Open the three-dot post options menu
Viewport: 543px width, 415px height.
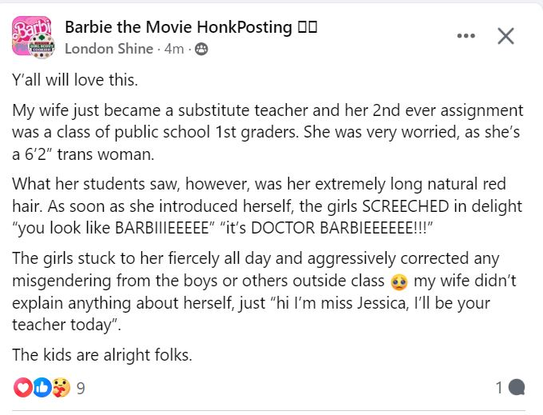[x=466, y=36]
